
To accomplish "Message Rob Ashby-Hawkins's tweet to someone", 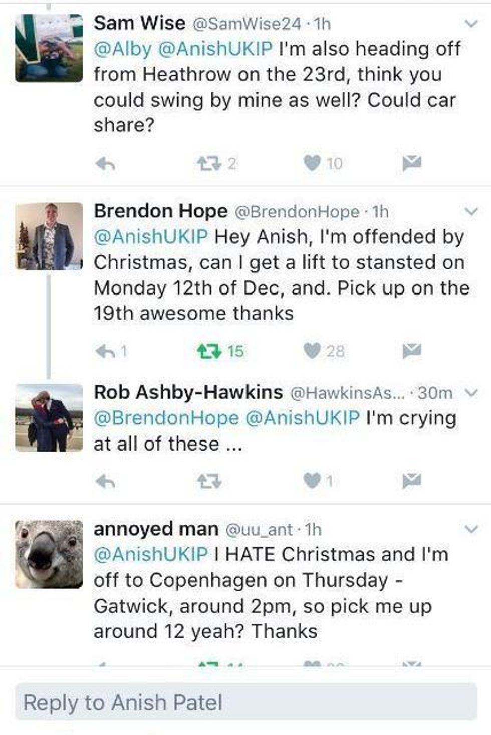I will [x=412, y=481].
